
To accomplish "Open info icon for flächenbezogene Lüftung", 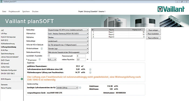I will [90, 72].
